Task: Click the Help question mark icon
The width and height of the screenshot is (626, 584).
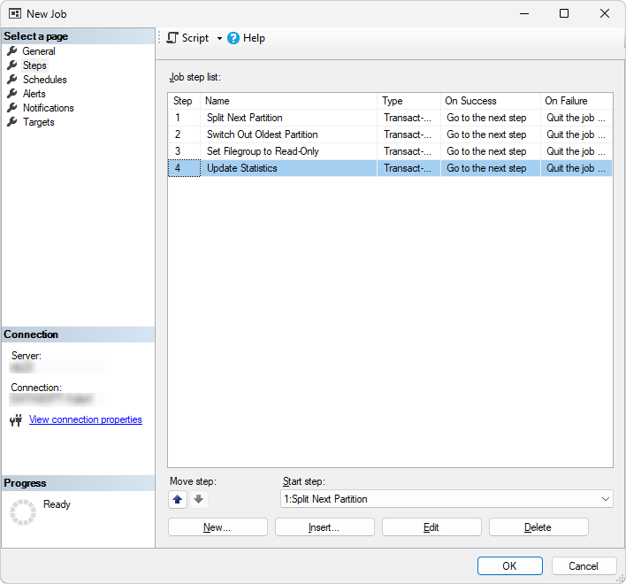Action: point(233,38)
